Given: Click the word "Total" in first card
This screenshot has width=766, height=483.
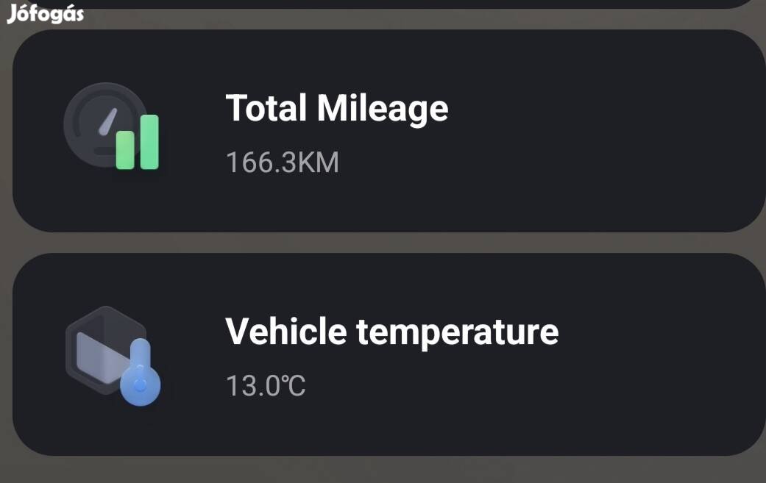Looking at the screenshot, I should coord(266,108).
